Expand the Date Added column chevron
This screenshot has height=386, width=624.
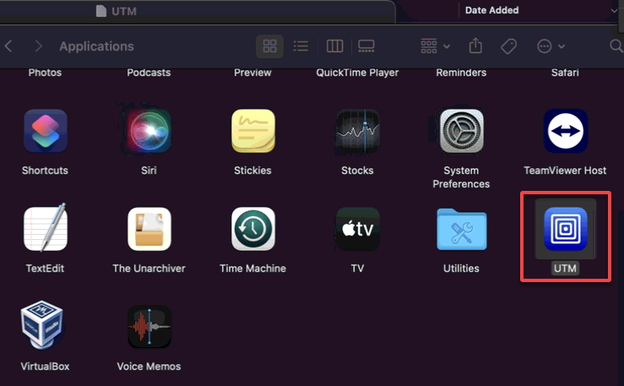(614, 10)
